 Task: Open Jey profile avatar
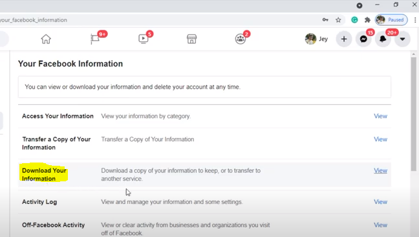click(310, 39)
